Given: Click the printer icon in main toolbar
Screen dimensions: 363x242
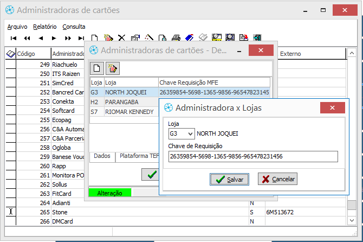Looking at the screenshot, I should [176, 38].
